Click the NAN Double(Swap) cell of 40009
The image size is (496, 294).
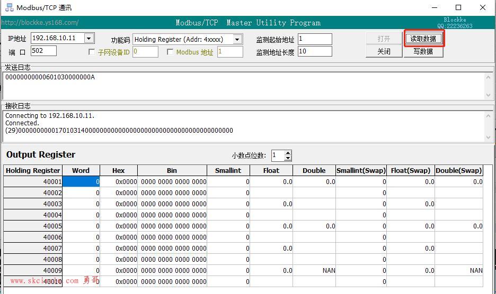tap(459, 270)
